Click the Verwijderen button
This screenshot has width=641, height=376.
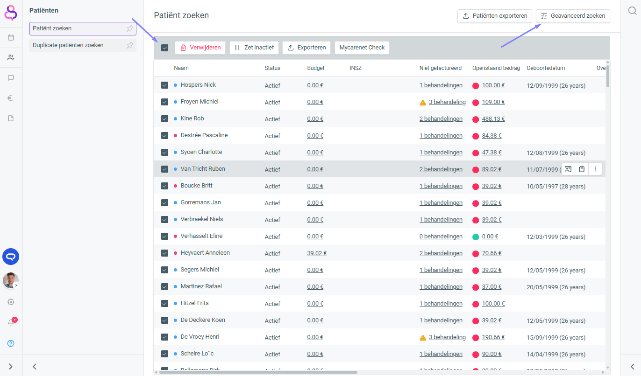(x=200, y=48)
